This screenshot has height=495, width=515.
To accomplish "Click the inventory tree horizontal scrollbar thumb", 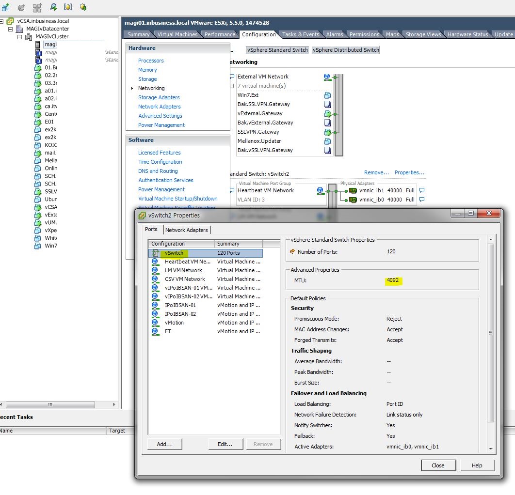I will click(x=50, y=404).
